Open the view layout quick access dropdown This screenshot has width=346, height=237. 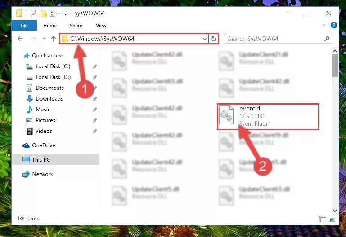[55, 13]
